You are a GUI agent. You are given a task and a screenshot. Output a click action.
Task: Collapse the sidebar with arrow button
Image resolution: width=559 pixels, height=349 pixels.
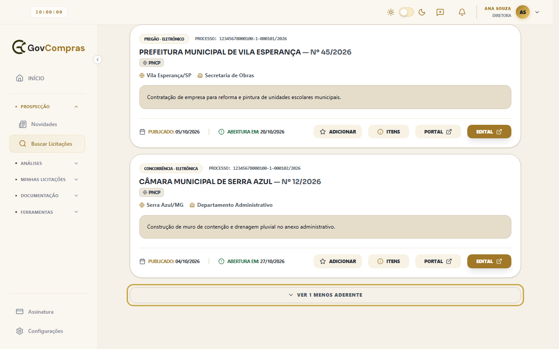[98, 59]
